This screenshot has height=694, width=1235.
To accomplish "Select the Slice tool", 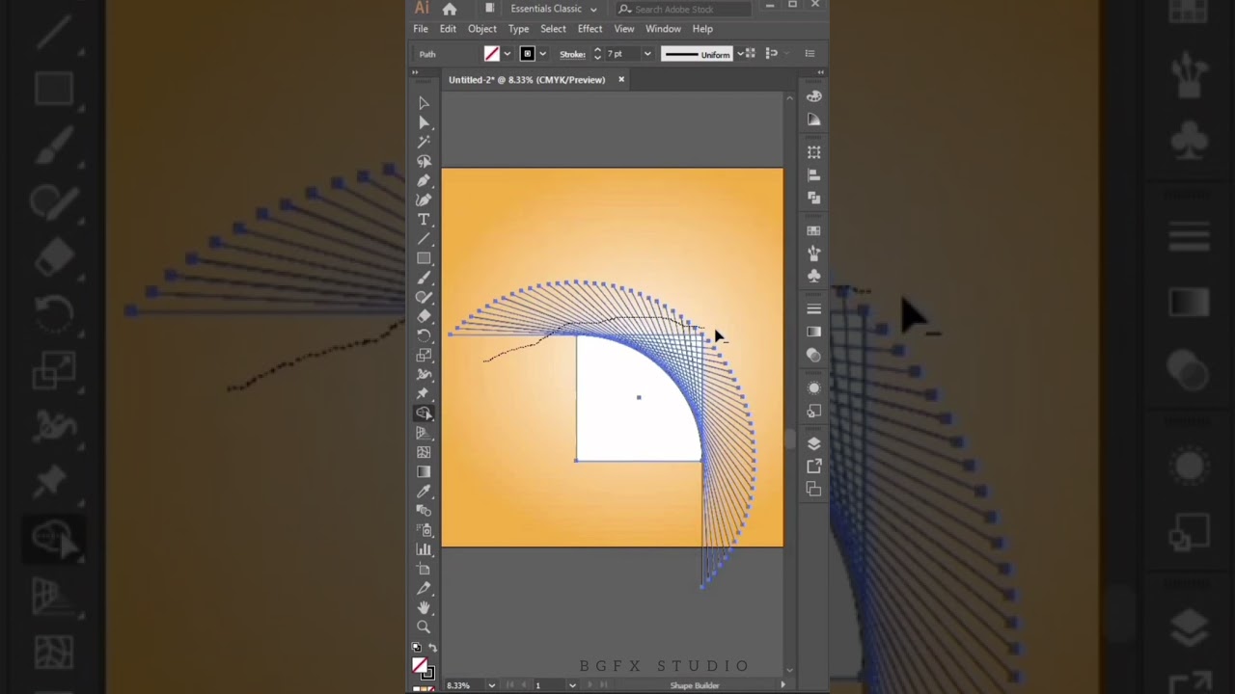I will [424, 588].
